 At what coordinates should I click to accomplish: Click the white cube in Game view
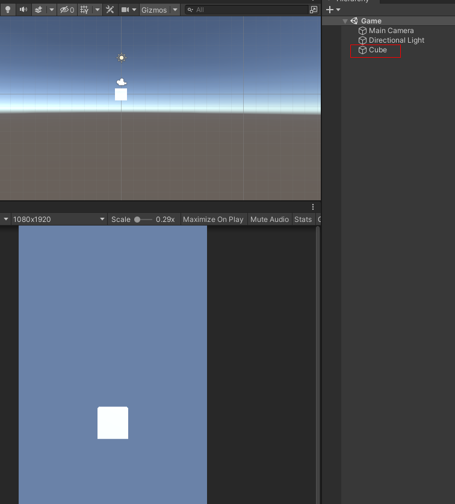[x=113, y=423]
